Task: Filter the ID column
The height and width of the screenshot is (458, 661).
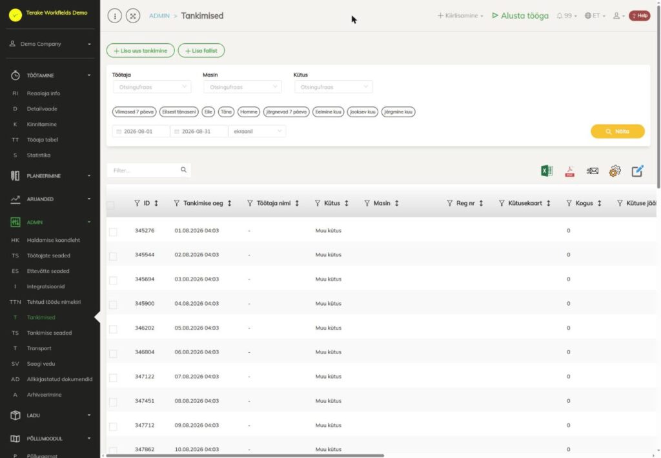Action: (137, 203)
